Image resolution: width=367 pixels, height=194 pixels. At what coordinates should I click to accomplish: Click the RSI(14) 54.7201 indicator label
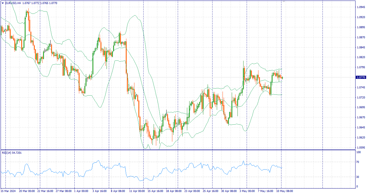tap(12, 153)
